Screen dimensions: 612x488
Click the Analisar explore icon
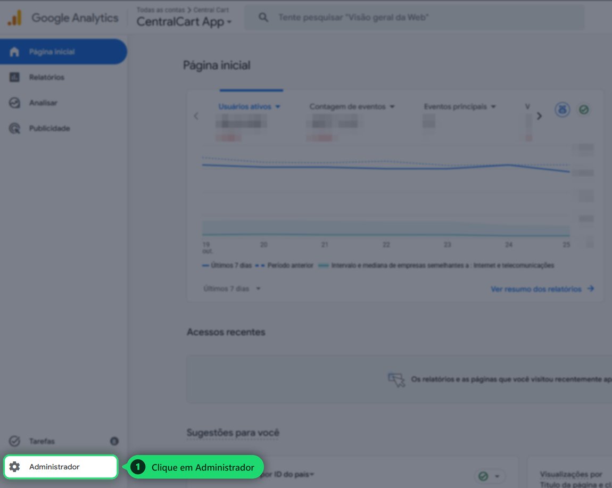coord(14,103)
